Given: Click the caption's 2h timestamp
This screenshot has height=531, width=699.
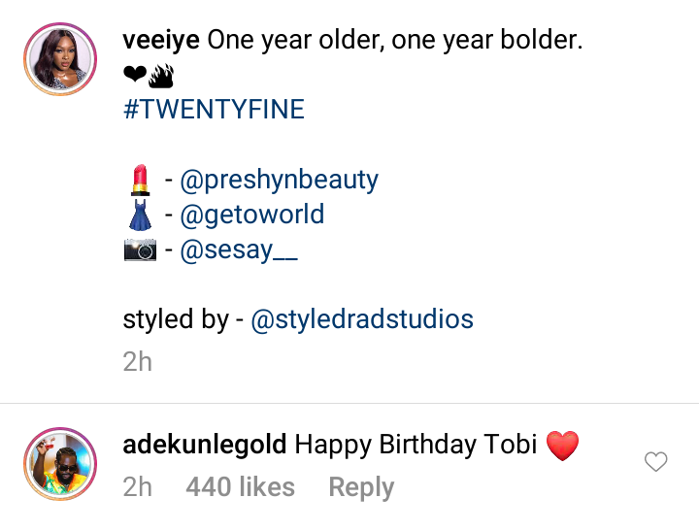Looking at the screenshot, I should coord(138,362).
